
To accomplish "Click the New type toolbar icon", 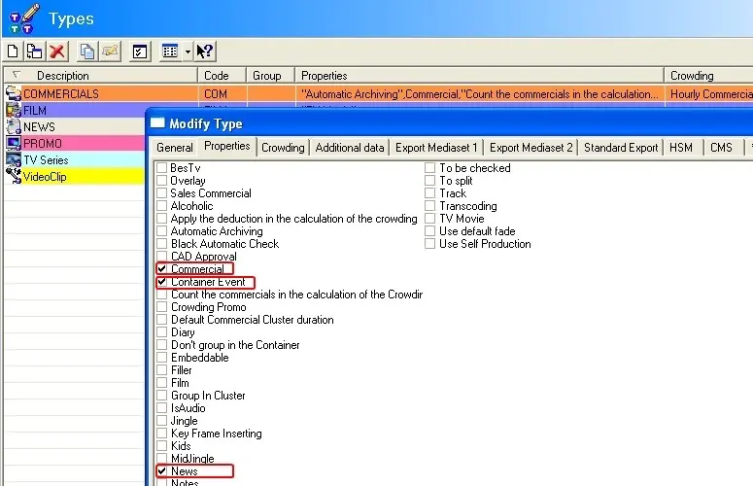I will click(13, 52).
